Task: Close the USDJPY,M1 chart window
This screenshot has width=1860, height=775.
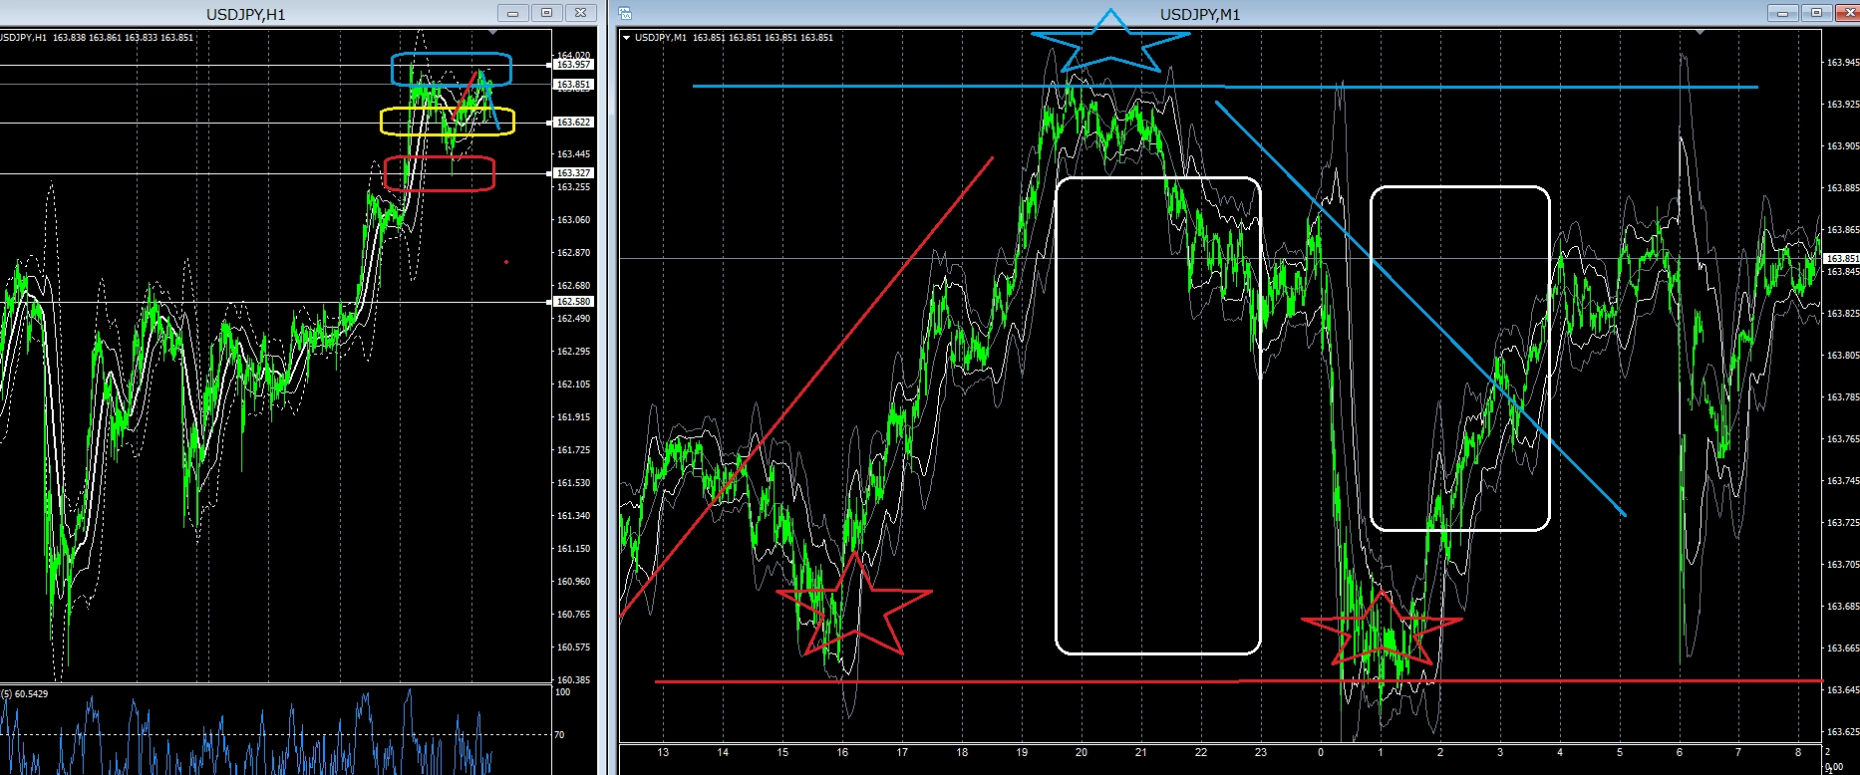Action: (x=1846, y=13)
